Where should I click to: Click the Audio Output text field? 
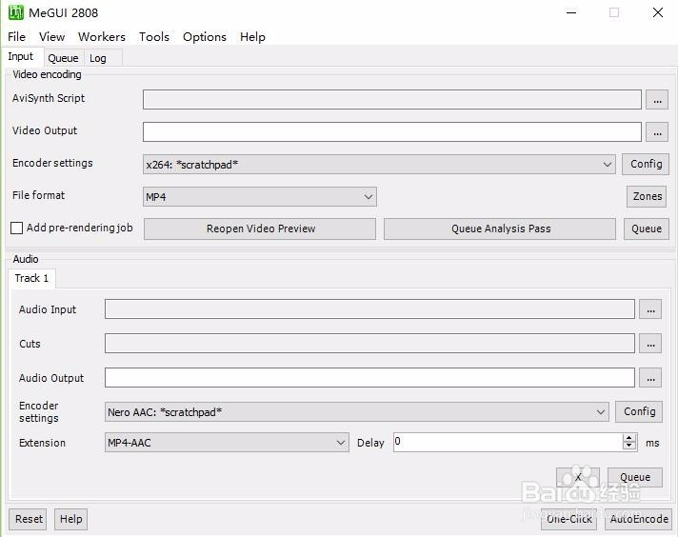[x=369, y=377]
